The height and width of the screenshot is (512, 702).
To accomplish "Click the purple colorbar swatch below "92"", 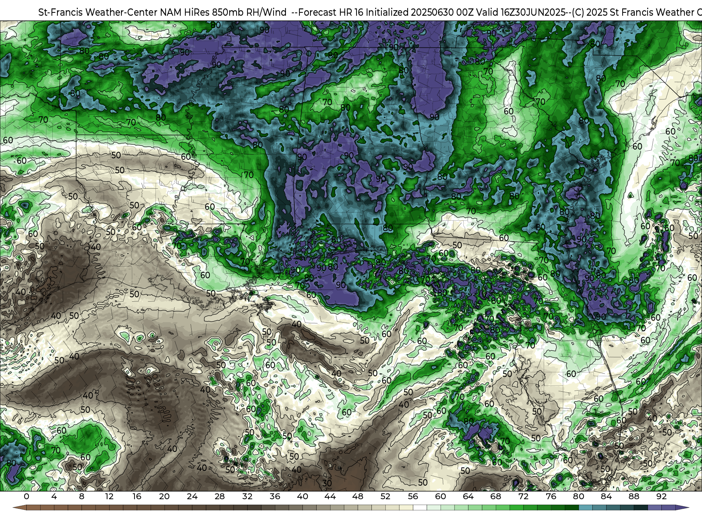I will click(668, 508).
